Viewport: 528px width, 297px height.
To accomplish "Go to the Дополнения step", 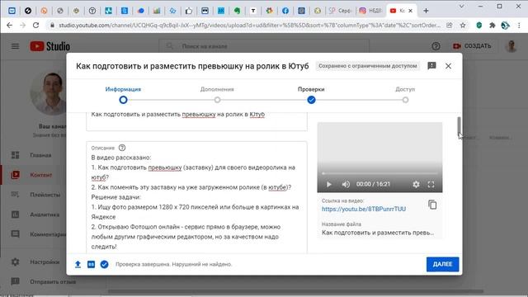I will tap(217, 95).
